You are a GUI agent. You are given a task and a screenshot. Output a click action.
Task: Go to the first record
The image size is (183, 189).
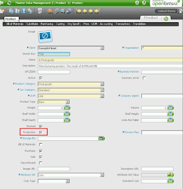(x=79, y=11)
